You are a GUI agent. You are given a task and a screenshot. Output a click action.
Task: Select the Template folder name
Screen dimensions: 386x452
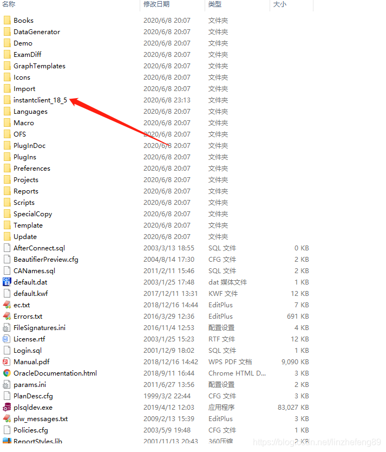click(x=28, y=225)
